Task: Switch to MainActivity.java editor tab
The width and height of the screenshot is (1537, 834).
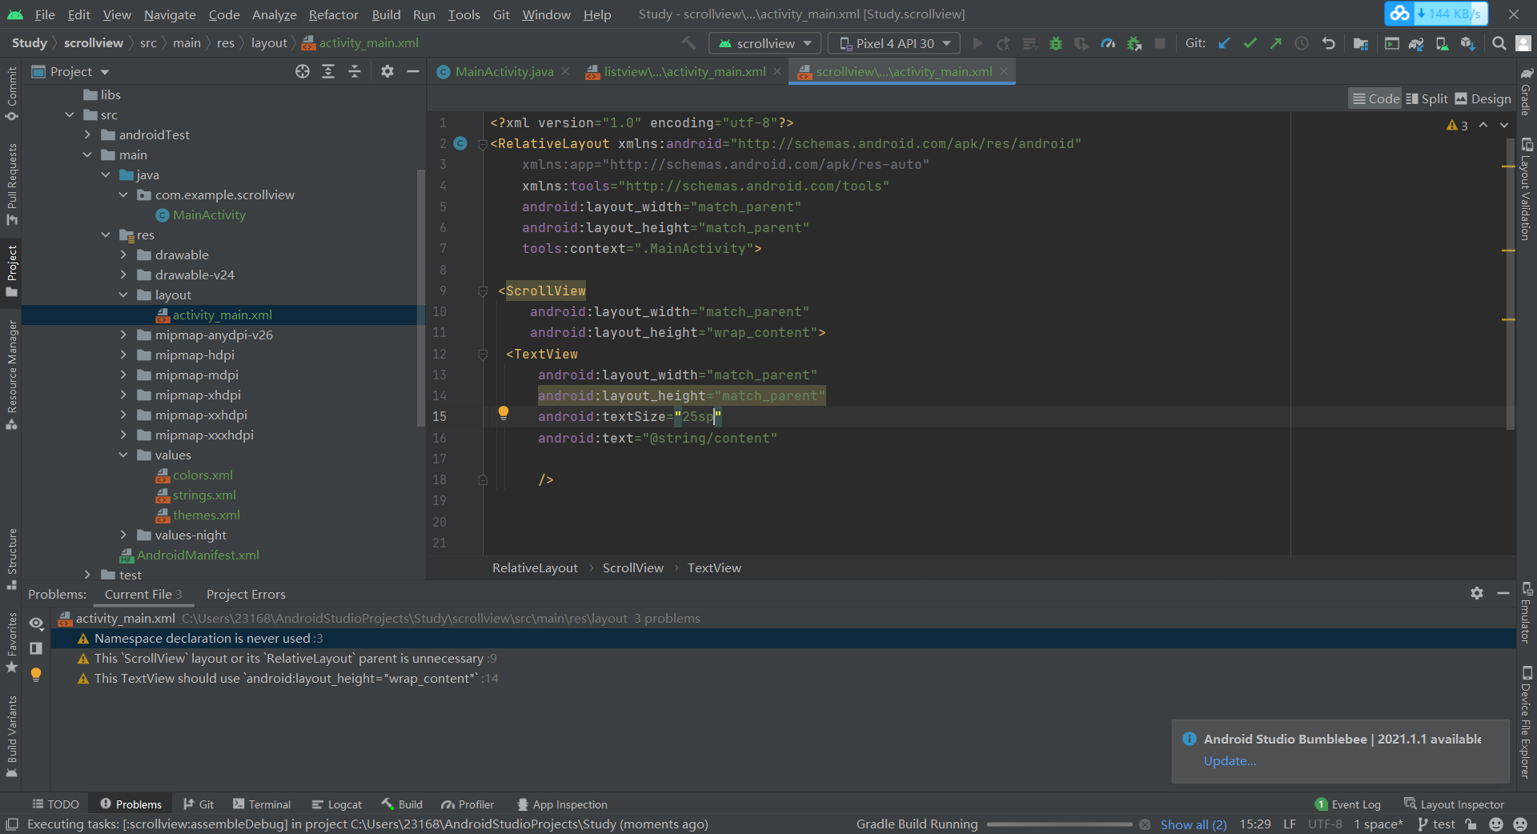Action: tap(504, 72)
